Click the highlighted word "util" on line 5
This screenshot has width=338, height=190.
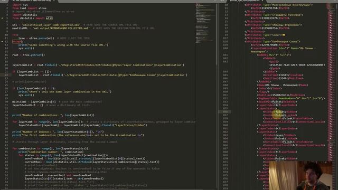coord(49,18)
